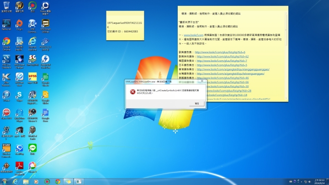
Task: Open Internet Explorer desktop shortcut
Action: click(x=32, y=44)
